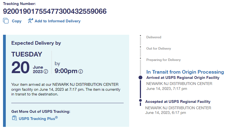Click the TUESDAY delivery day text
This screenshot has width=228, height=131.
[x=27, y=54]
